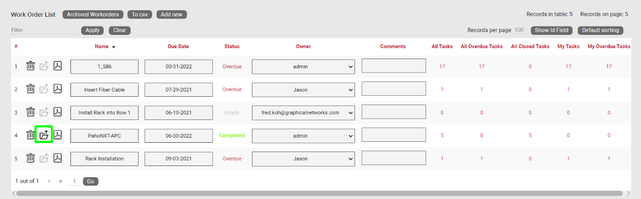The height and width of the screenshot is (199, 641).
Task: Export list using To csv button
Action: tap(139, 14)
